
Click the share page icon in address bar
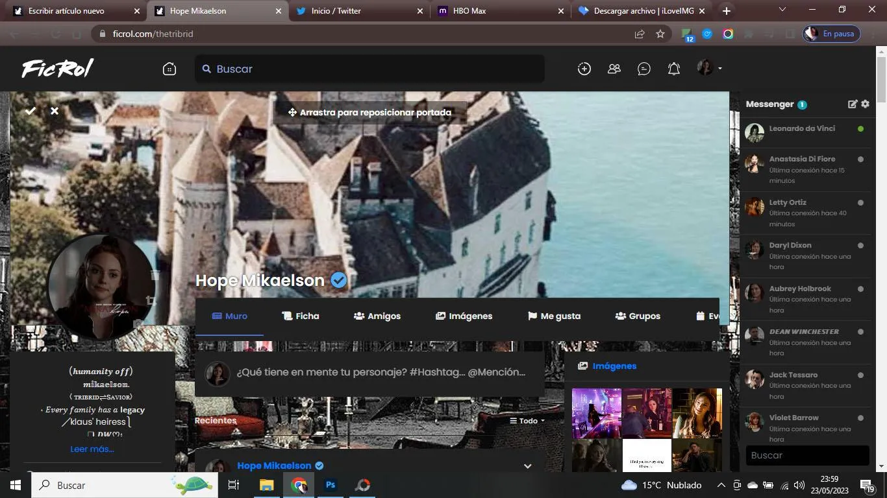point(640,34)
